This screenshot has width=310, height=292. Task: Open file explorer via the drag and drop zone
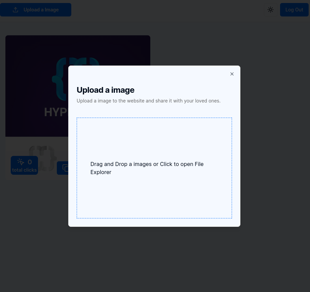click(154, 168)
